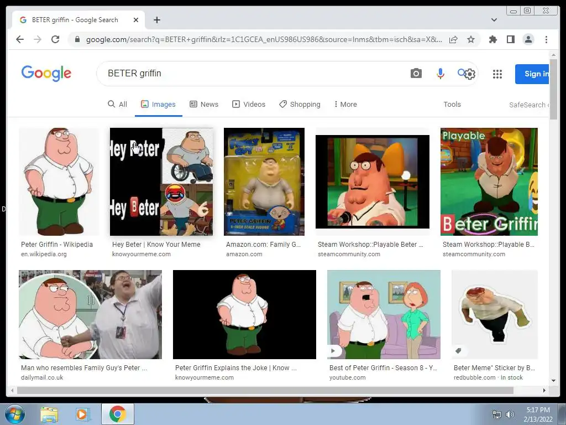566x425 pixels.
Task: Open network tray icon
Action: click(497, 414)
